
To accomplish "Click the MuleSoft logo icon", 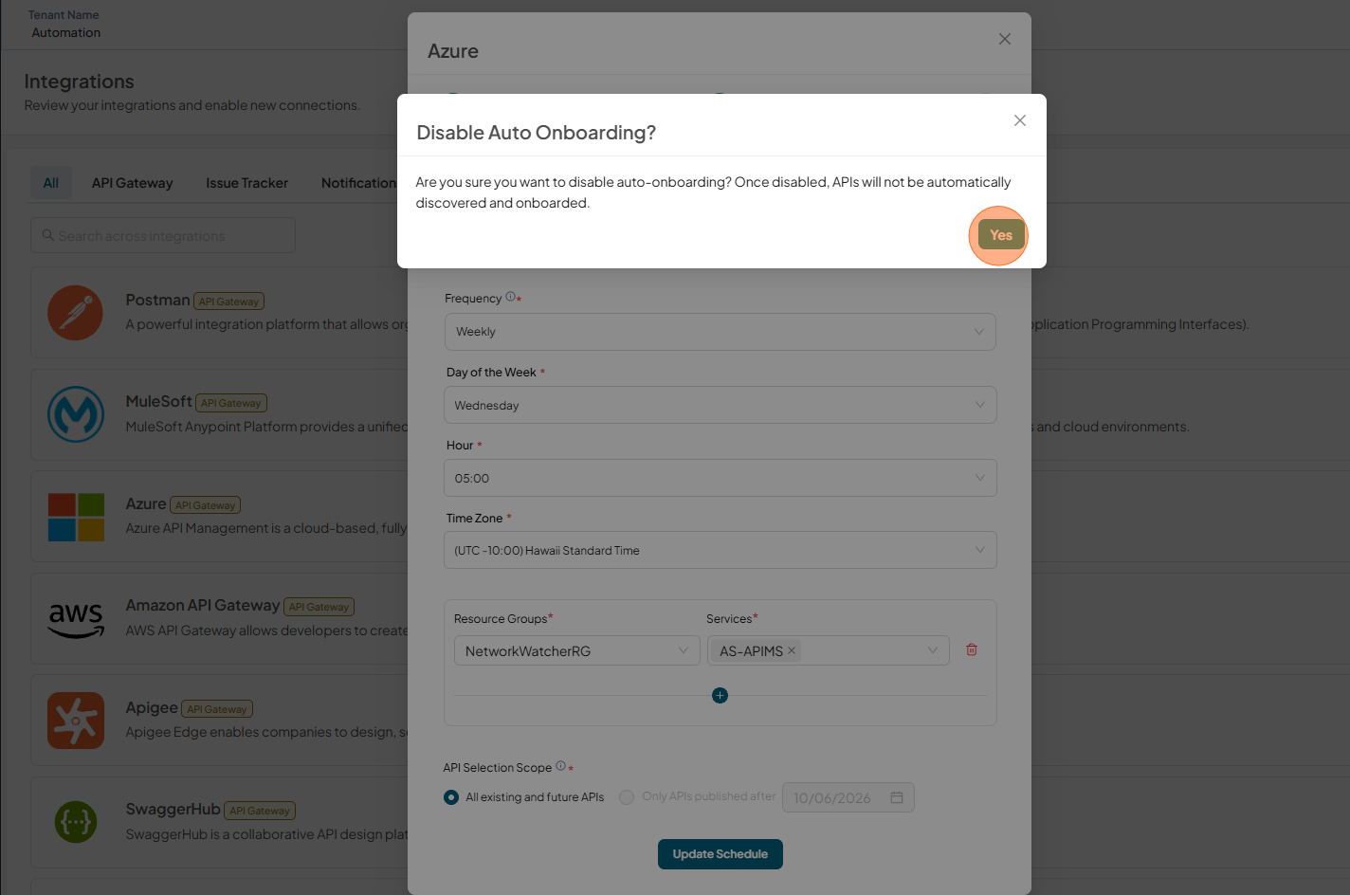I will [76, 414].
